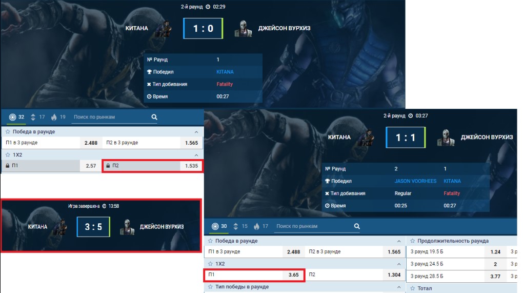Select 'П1' odds 3.65 in right panel
523x293 pixels.
254,275
